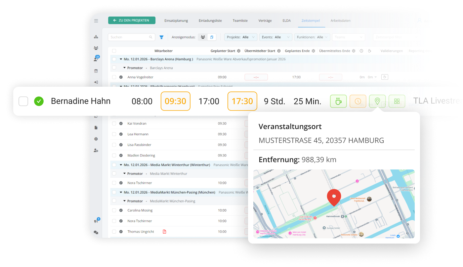Screen dimensions: 463x267
Task: Switch to the Einsatzplanung tab
Action: click(x=176, y=21)
